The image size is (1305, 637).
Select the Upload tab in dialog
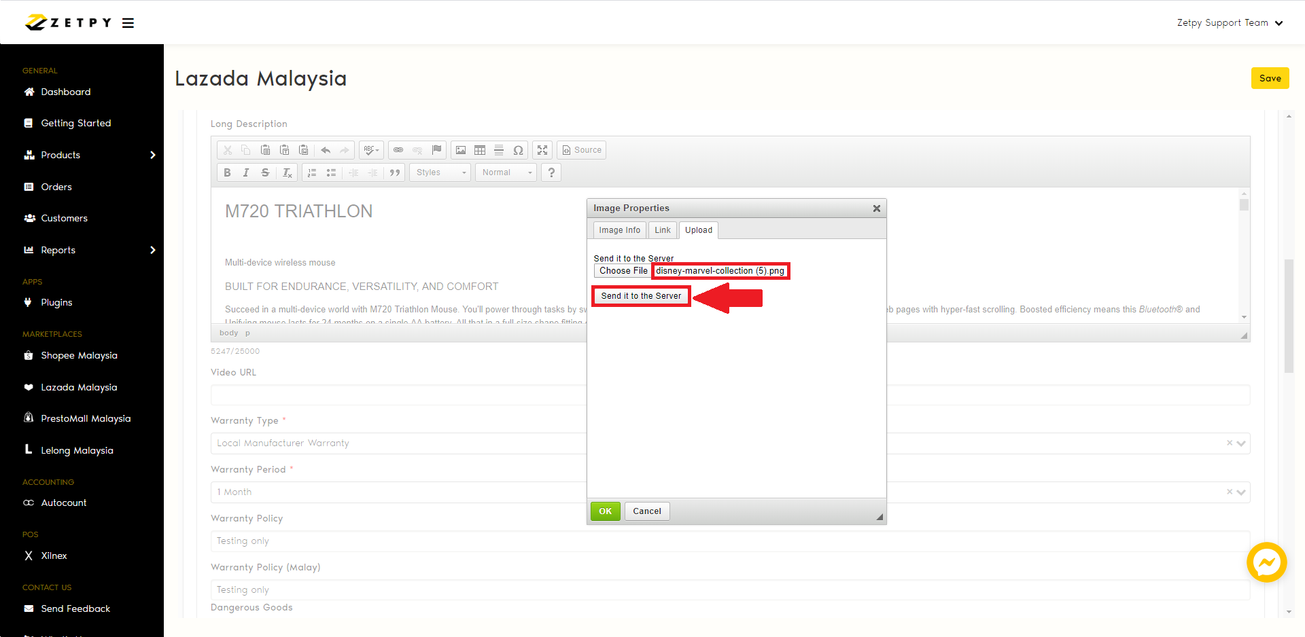tap(699, 230)
